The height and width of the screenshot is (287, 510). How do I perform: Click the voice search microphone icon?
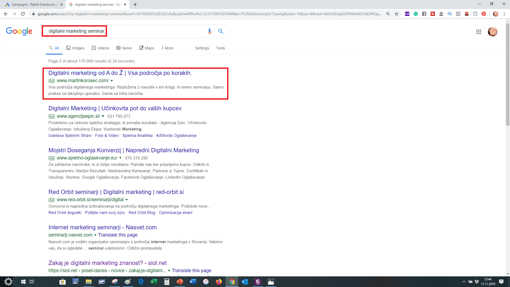(x=209, y=31)
